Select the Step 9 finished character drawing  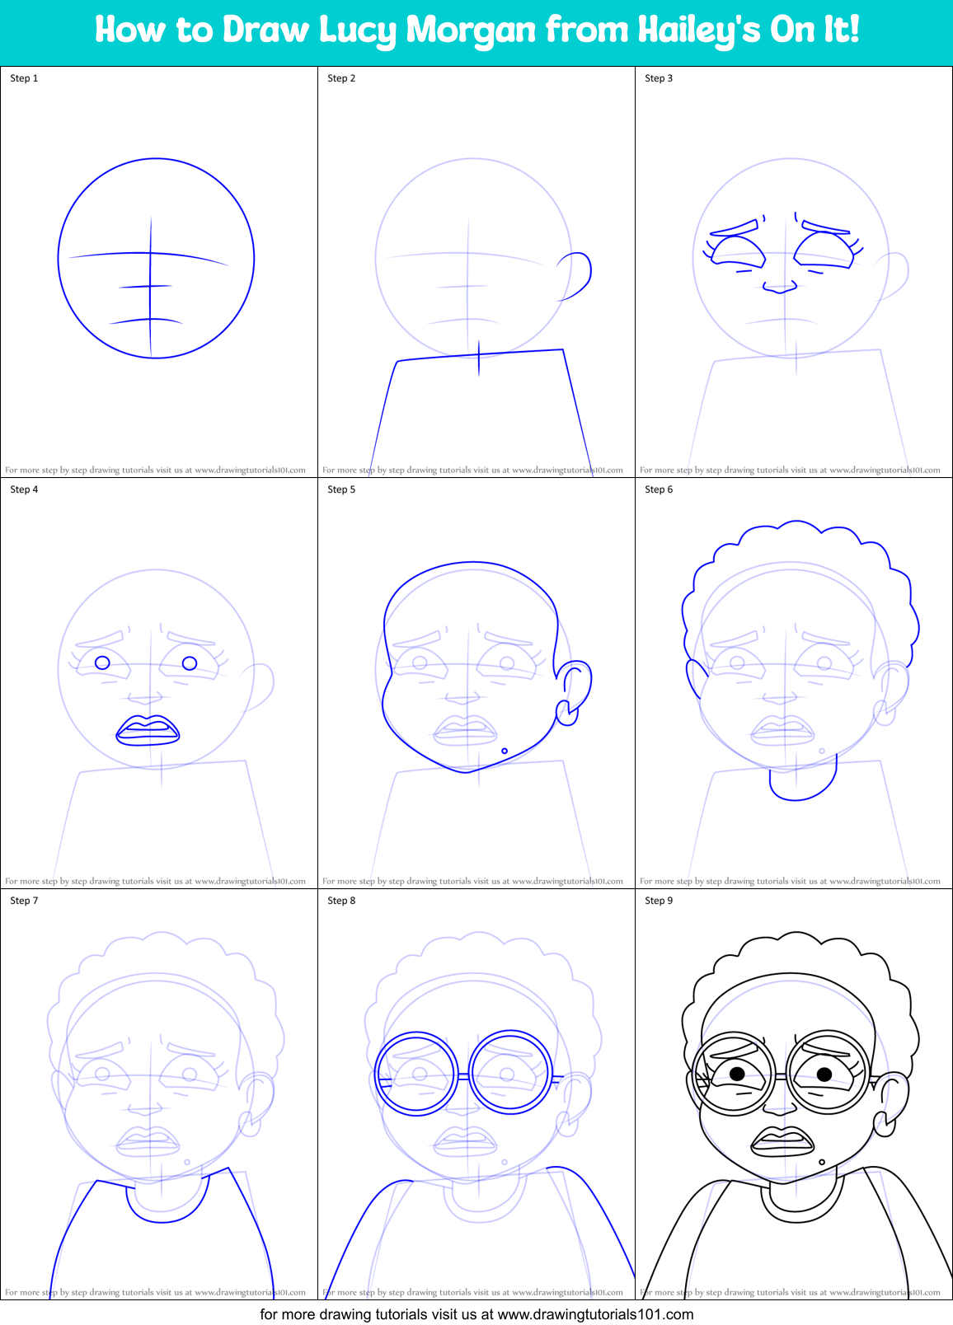pos(796,1114)
